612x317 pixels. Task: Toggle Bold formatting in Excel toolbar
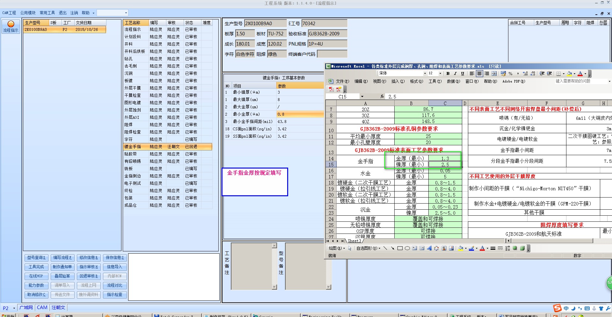(x=448, y=74)
